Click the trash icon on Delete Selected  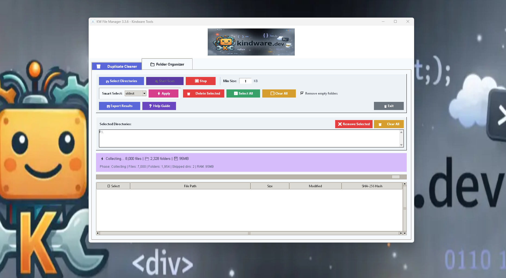coord(189,94)
